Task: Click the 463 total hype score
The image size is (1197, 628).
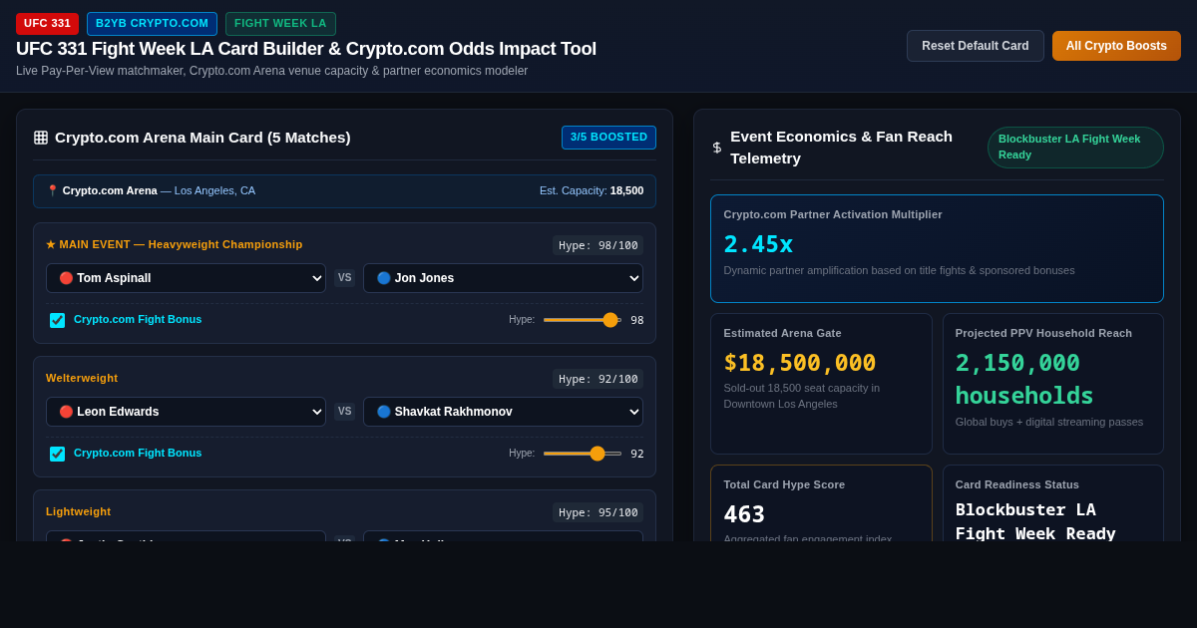Action: (744, 514)
